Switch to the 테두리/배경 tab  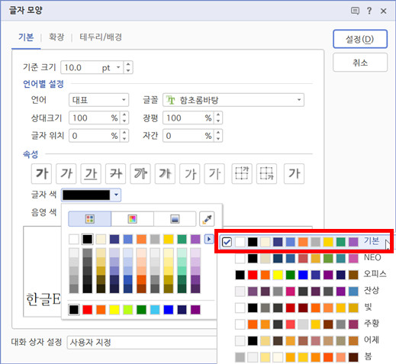[101, 37]
